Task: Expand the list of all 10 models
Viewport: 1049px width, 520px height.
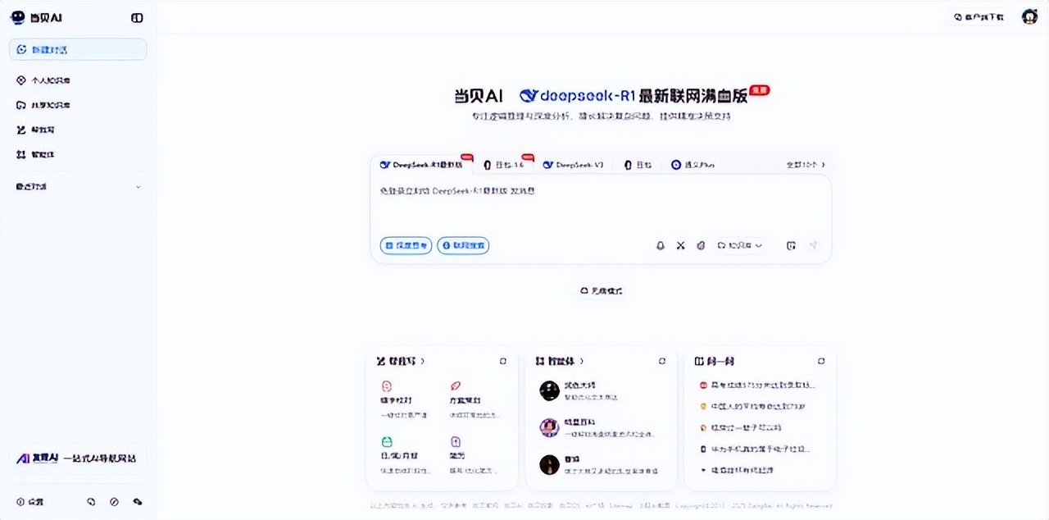Action: (806, 164)
